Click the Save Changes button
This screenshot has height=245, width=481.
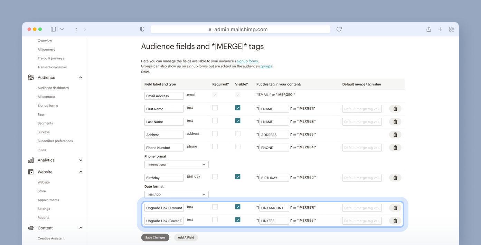(155, 237)
